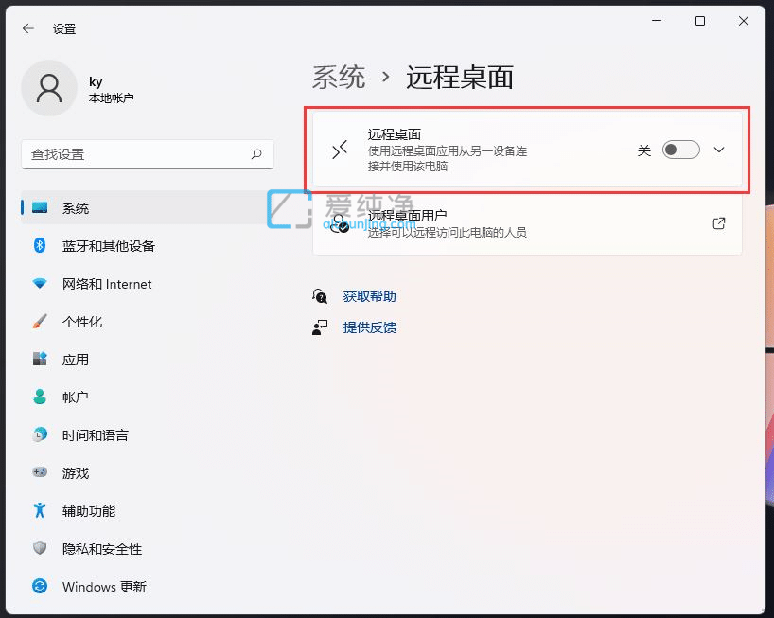Click the feedback person icon

[x=320, y=327]
